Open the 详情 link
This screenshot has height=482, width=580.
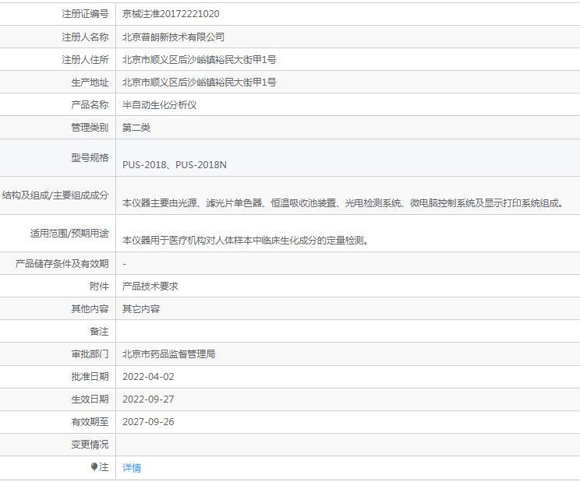[x=132, y=468]
